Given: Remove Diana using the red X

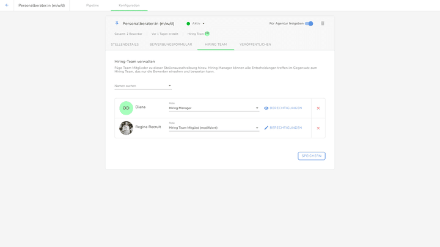Looking at the screenshot, I should [x=318, y=109].
